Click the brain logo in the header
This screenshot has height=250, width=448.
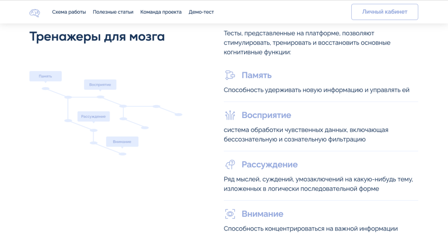pyautogui.click(x=35, y=13)
